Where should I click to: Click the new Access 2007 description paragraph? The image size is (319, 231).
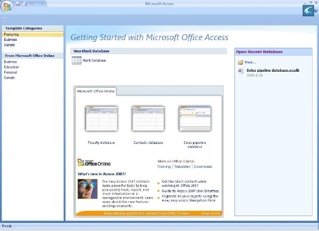pyautogui.click(x=128, y=194)
